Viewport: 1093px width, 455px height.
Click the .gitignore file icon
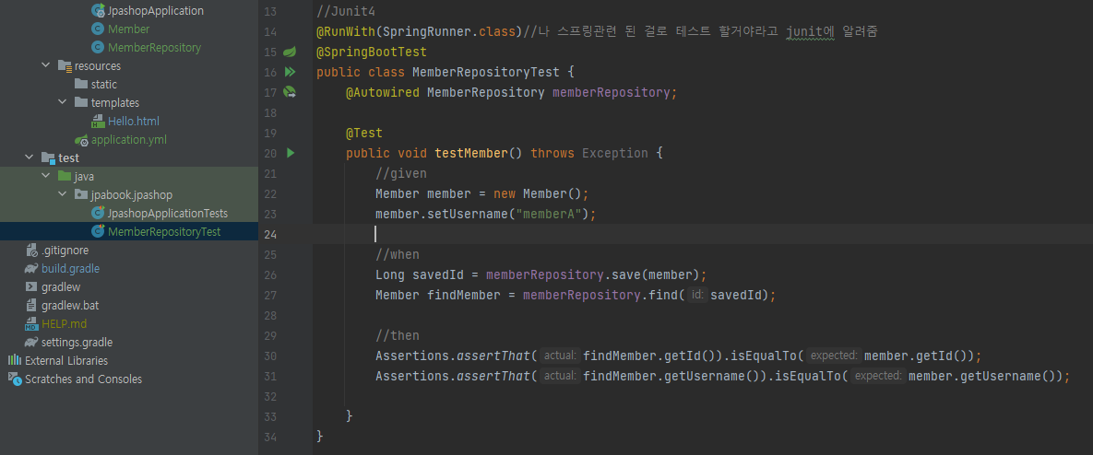[30, 250]
